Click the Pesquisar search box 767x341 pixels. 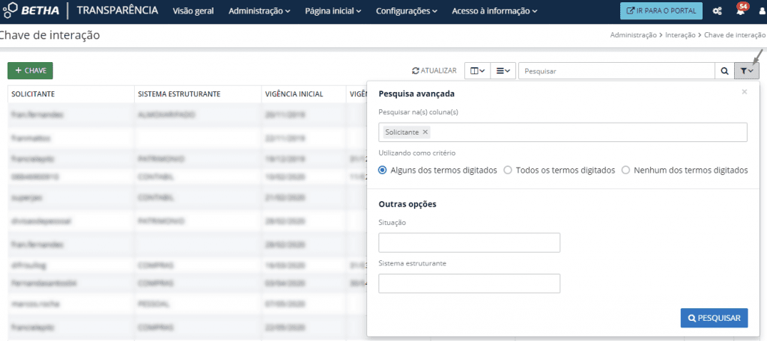point(617,71)
